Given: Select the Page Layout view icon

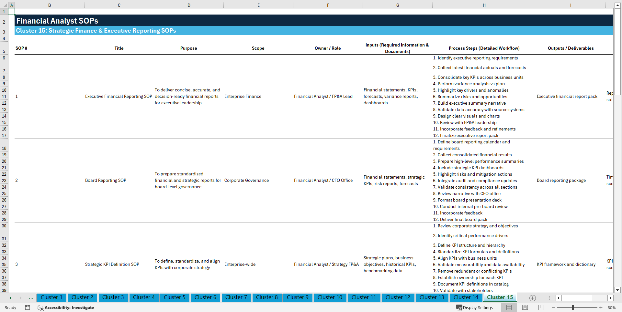Looking at the screenshot, I should (525, 307).
